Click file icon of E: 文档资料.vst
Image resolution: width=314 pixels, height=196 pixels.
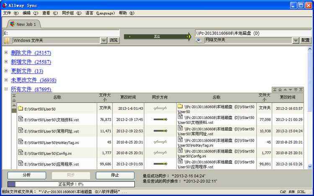point(21,119)
